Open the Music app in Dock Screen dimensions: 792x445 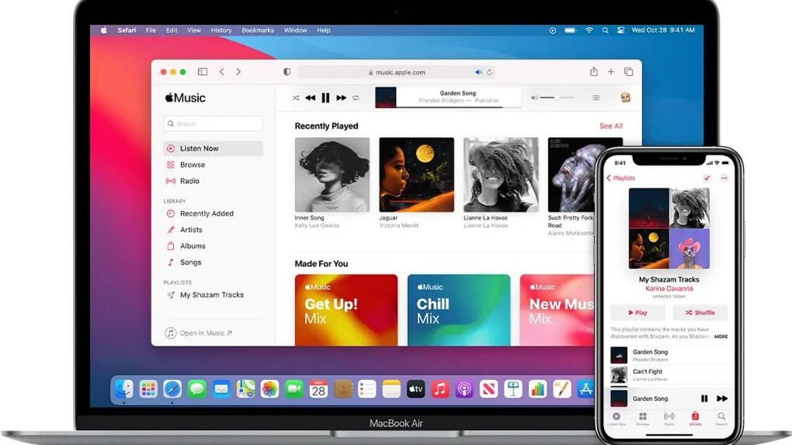[440, 389]
